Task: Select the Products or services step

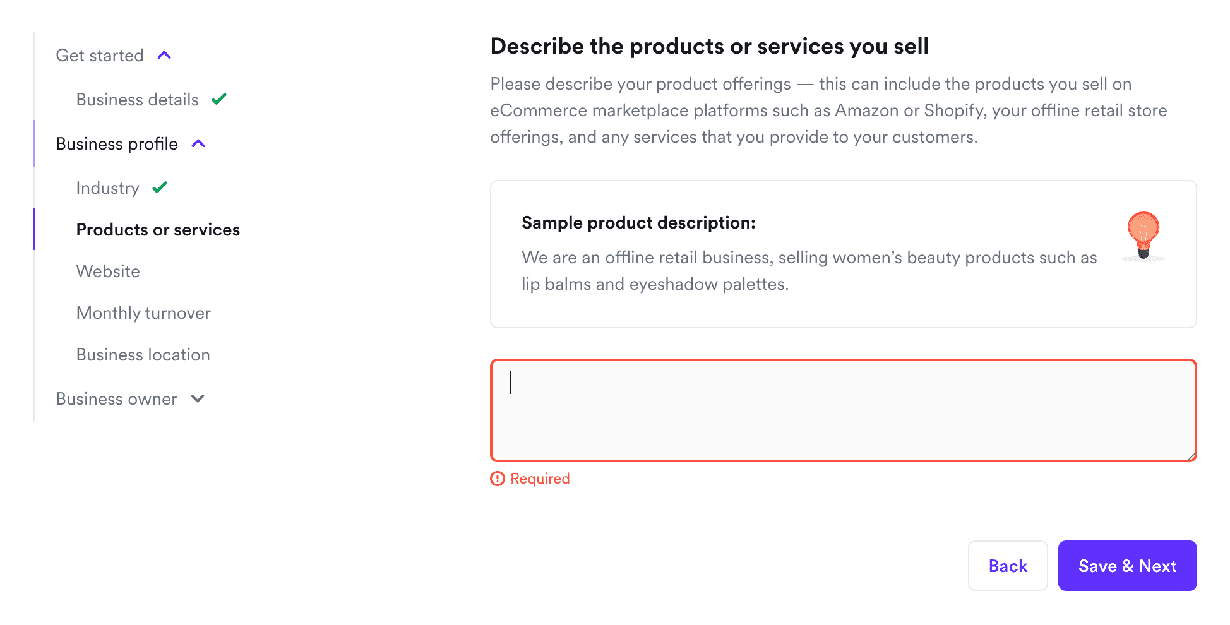Action: tap(158, 230)
